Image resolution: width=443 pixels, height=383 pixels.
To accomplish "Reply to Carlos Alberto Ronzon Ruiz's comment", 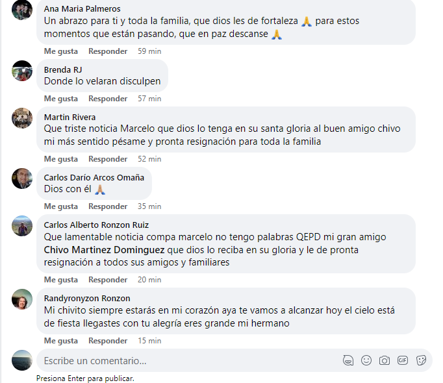I will tap(108, 280).
